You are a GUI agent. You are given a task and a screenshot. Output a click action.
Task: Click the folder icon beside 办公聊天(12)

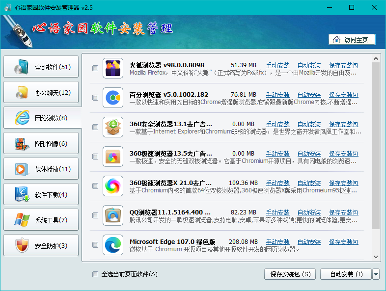click(x=22, y=92)
